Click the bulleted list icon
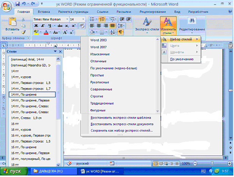 tap(92, 19)
